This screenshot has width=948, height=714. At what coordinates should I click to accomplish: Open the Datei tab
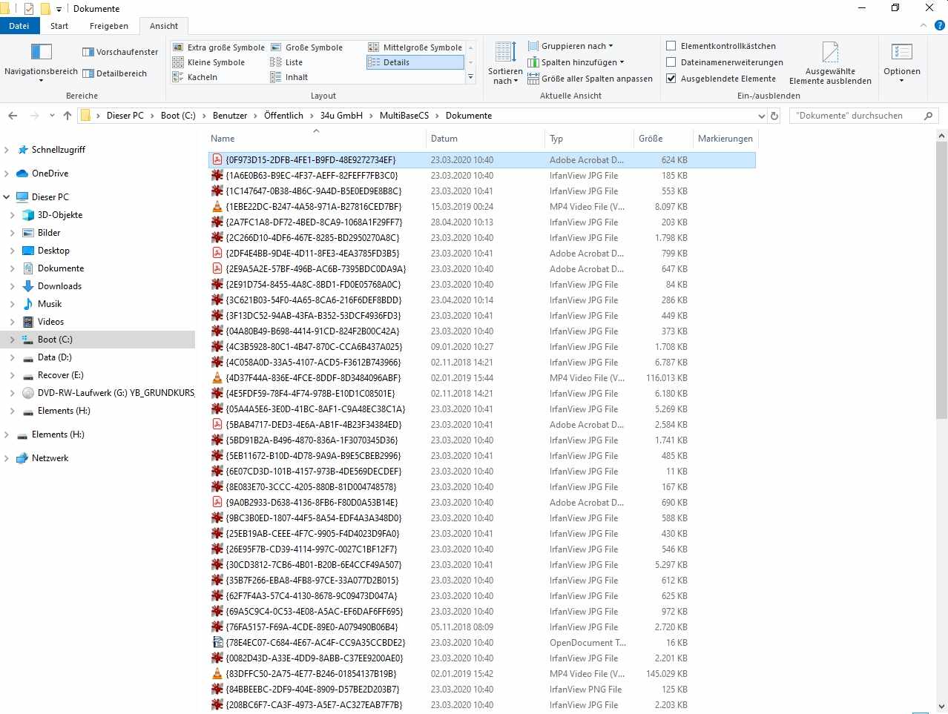click(19, 26)
